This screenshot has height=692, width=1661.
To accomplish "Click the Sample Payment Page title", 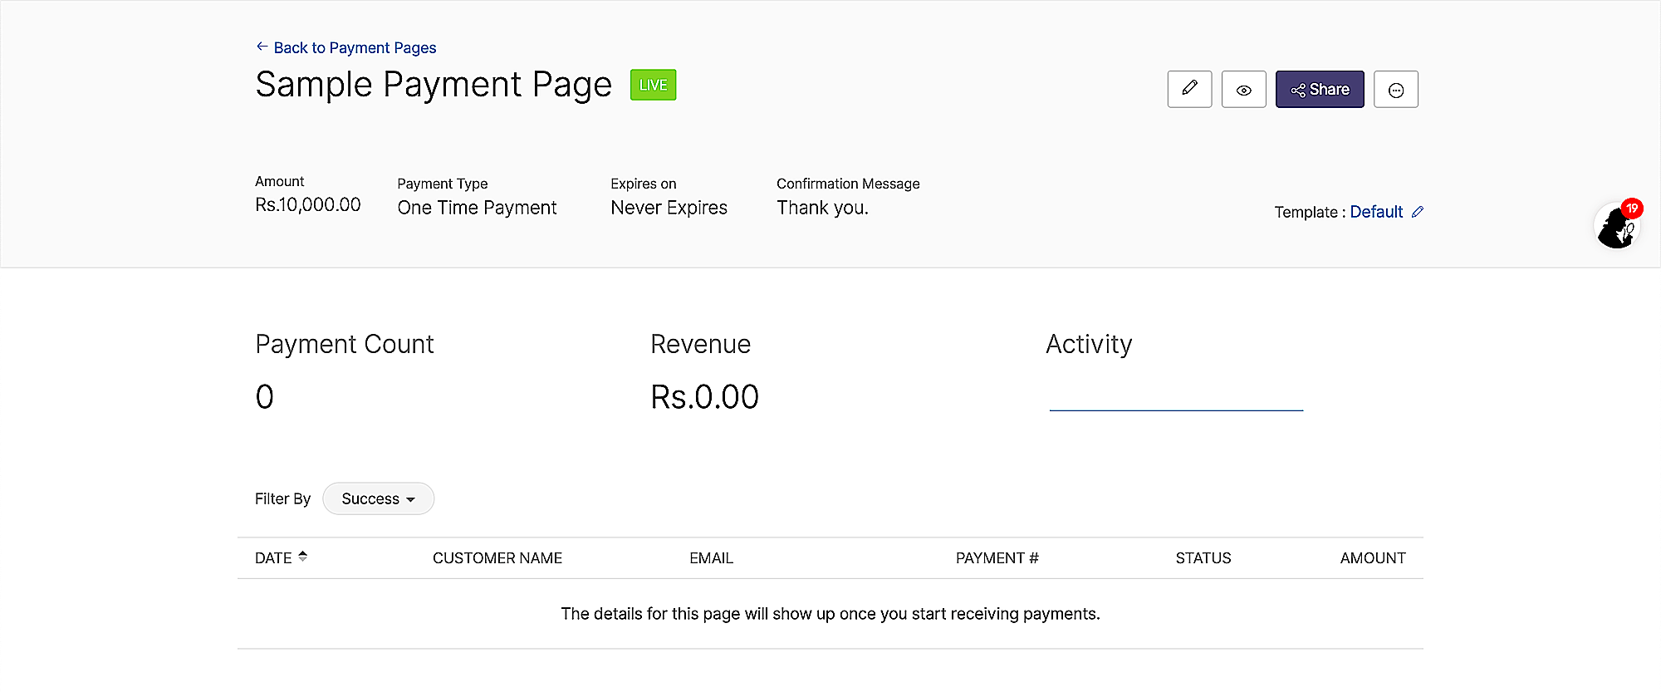I will coord(434,85).
